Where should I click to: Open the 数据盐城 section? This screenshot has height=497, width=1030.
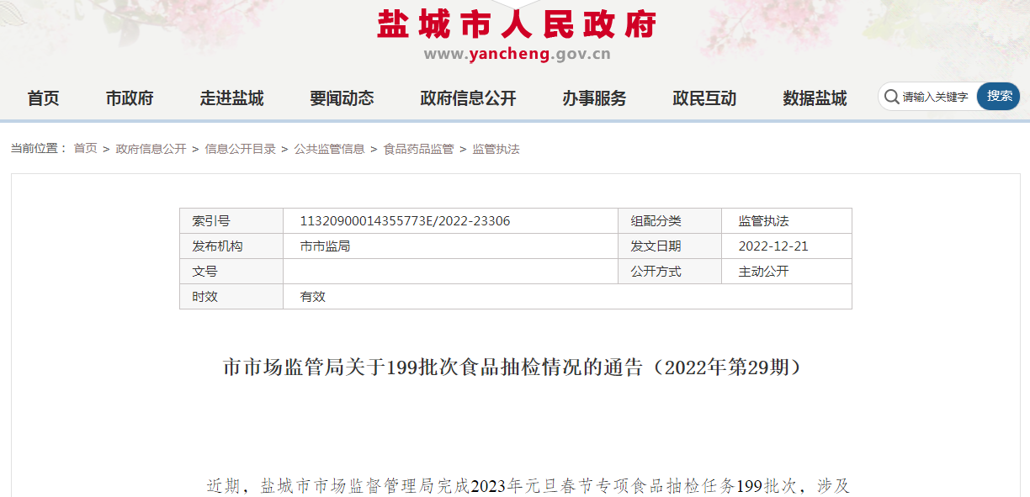(812, 98)
